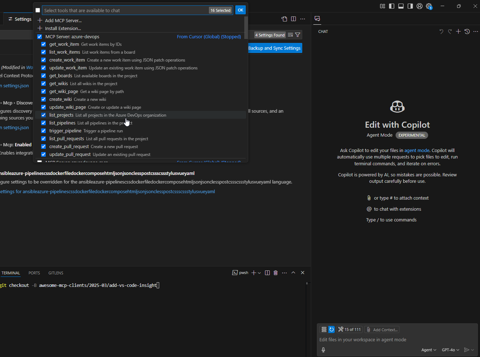Open the GPT-4o model picker
The width and height of the screenshot is (480, 357).
[450, 350]
